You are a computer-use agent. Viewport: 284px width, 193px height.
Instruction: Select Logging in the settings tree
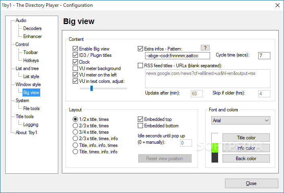31,125
